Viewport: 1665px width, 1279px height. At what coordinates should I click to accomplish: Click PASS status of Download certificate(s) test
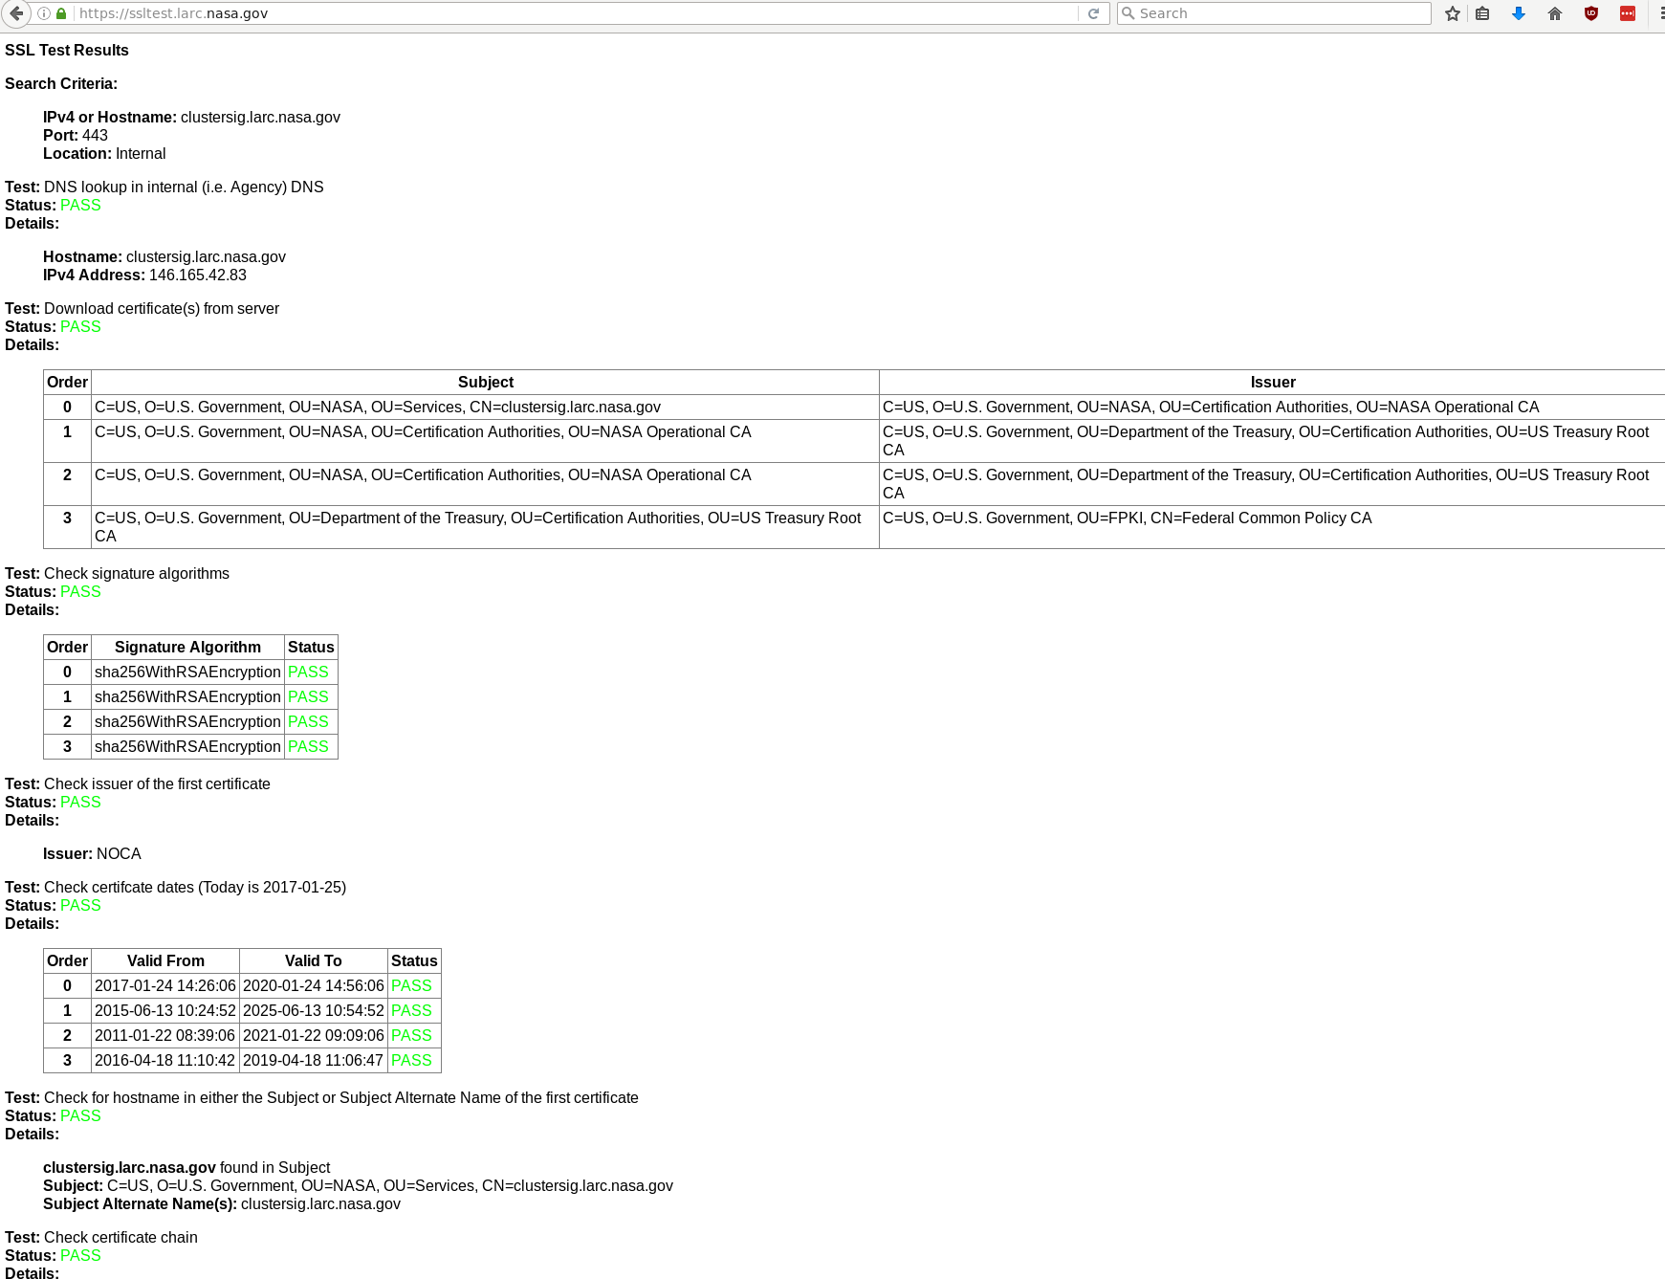tap(80, 326)
